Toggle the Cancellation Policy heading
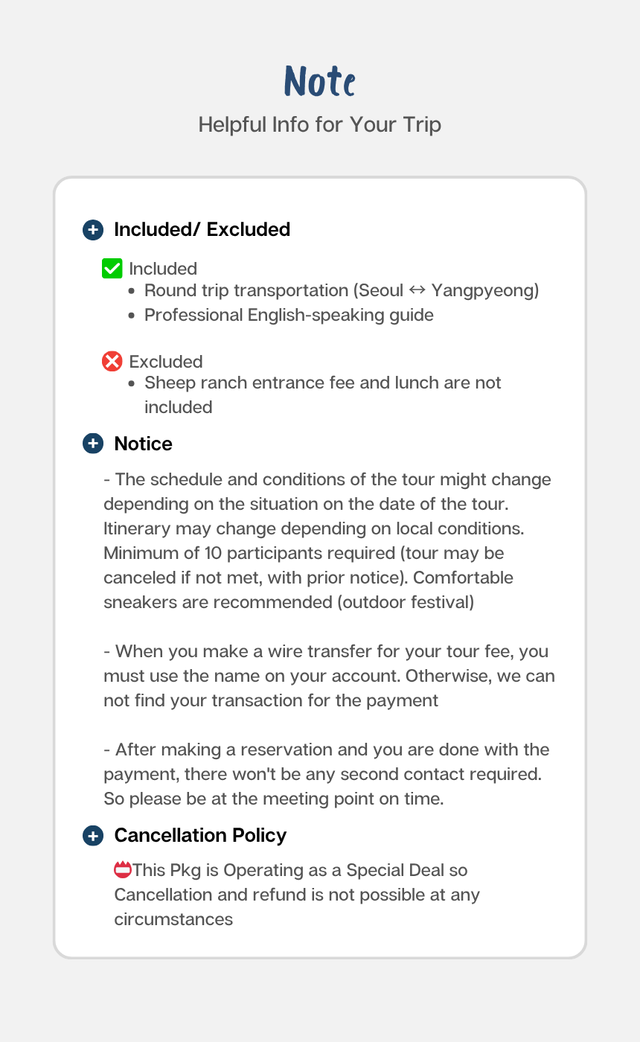640x1042 pixels. (200, 835)
